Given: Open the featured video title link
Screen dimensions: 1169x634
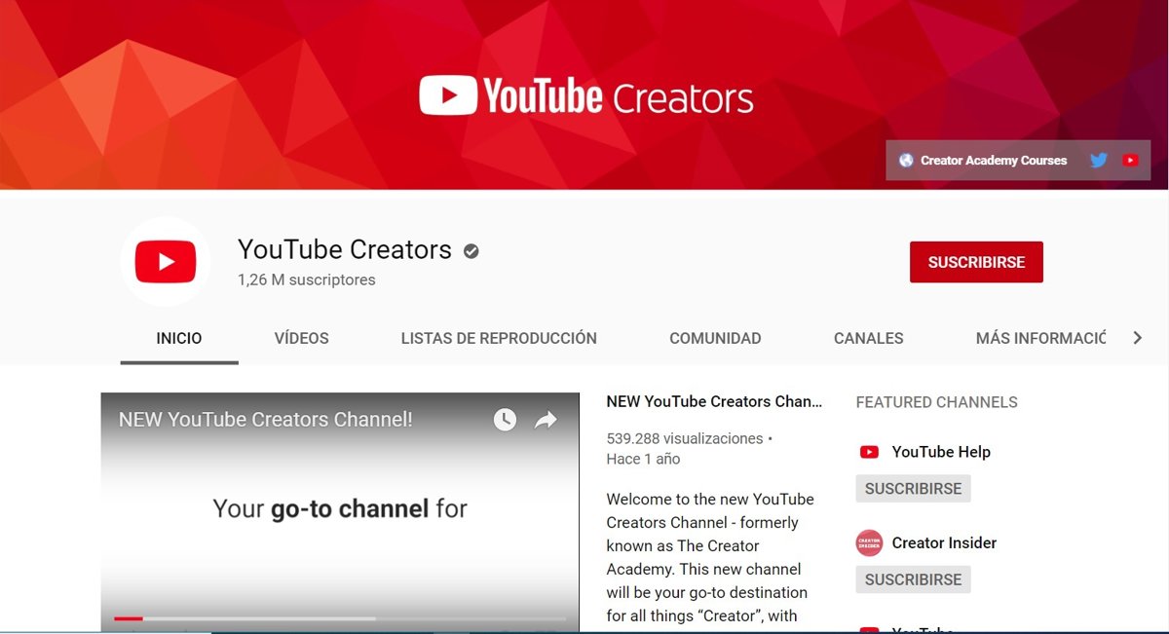Looking at the screenshot, I should tap(714, 401).
